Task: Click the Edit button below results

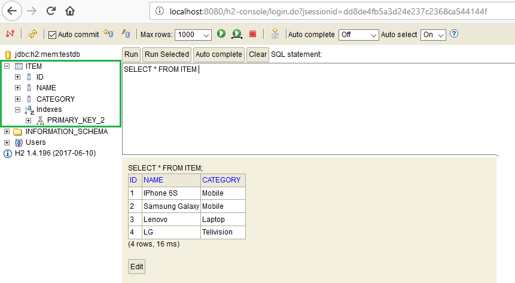Action: click(x=136, y=266)
